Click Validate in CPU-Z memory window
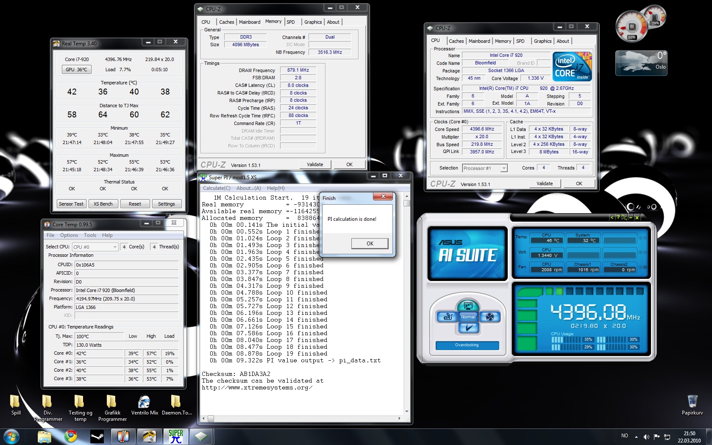This screenshot has height=445, width=712. (x=315, y=164)
